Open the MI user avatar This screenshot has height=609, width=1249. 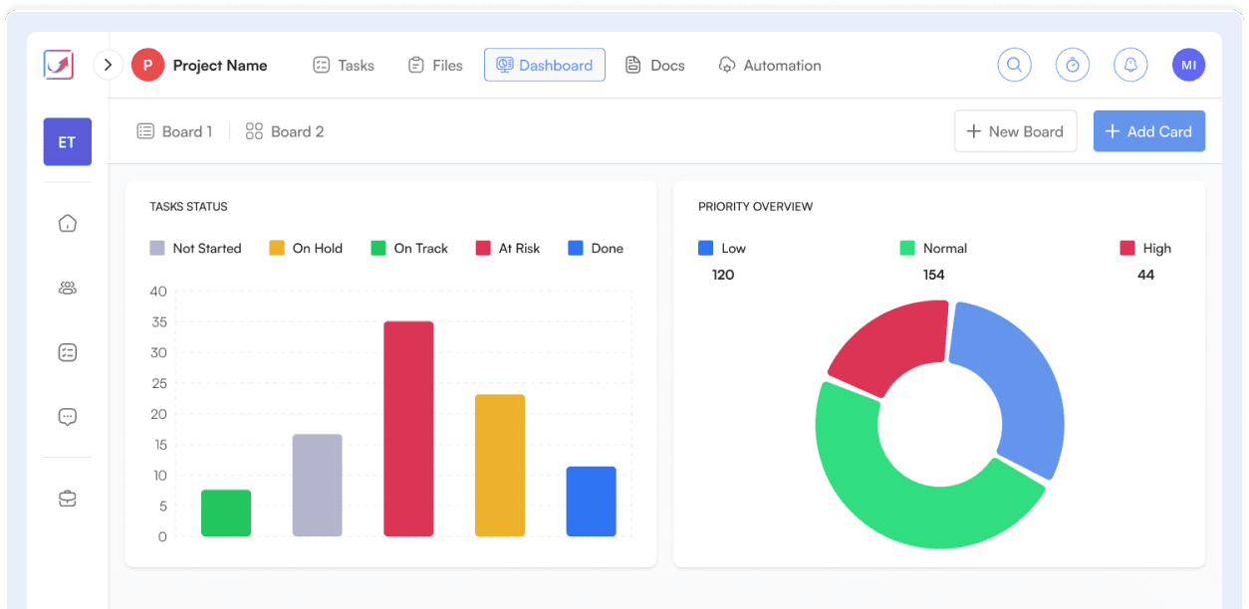[1189, 65]
